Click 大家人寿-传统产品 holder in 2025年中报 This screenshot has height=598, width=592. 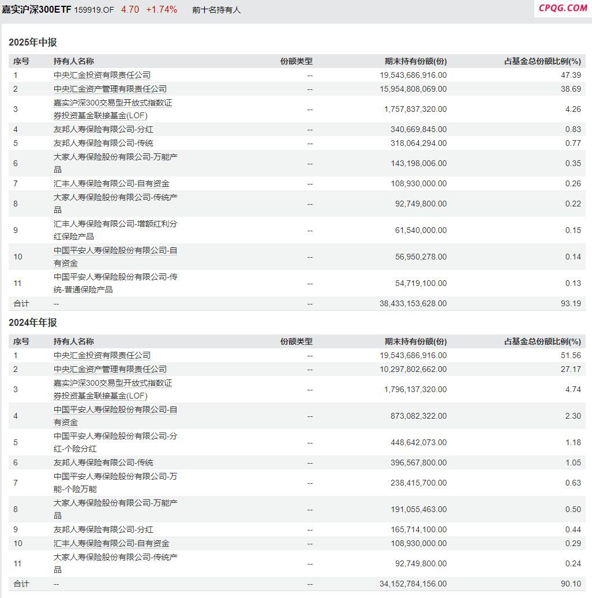(115, 204)
